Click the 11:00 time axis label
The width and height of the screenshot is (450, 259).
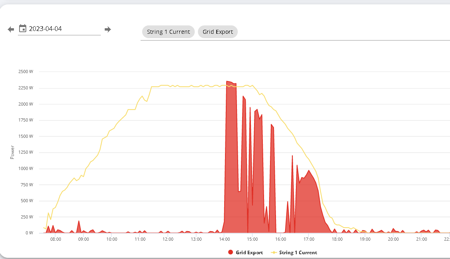coord(140,239)
